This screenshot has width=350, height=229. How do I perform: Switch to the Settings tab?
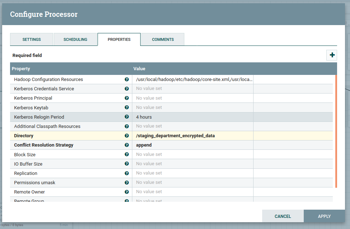point(32,39)
